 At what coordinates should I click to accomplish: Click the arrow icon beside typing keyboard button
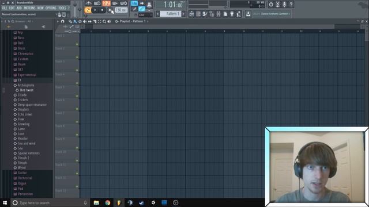142,3
